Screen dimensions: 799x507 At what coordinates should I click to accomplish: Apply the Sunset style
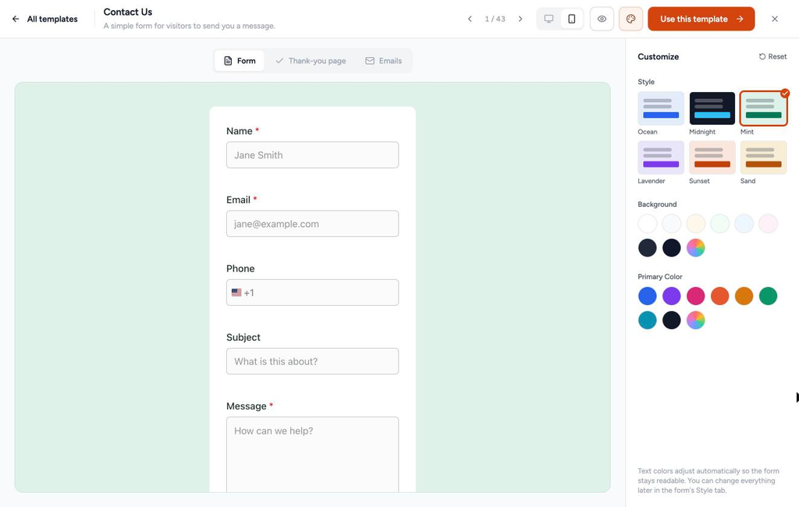(712, 158)
